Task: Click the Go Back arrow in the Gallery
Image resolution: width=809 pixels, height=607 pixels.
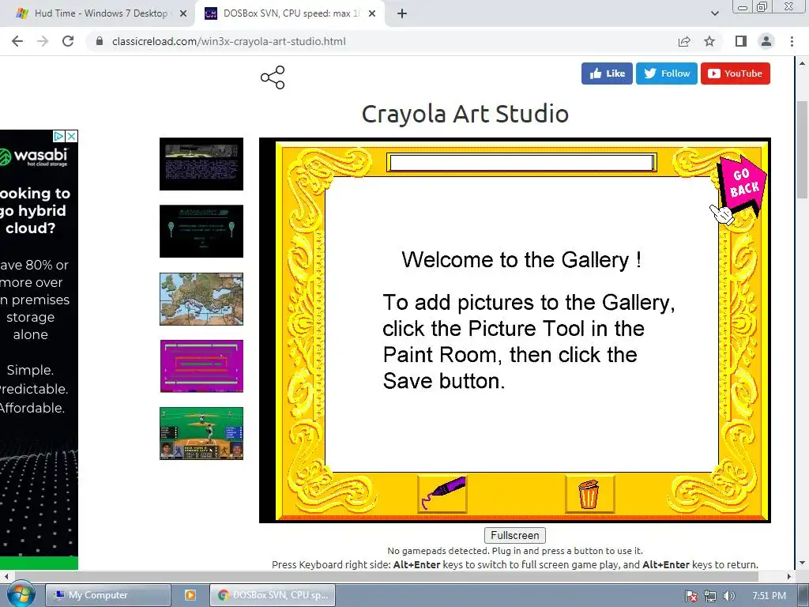Action: pyautogui.click(x=741, y=185)
